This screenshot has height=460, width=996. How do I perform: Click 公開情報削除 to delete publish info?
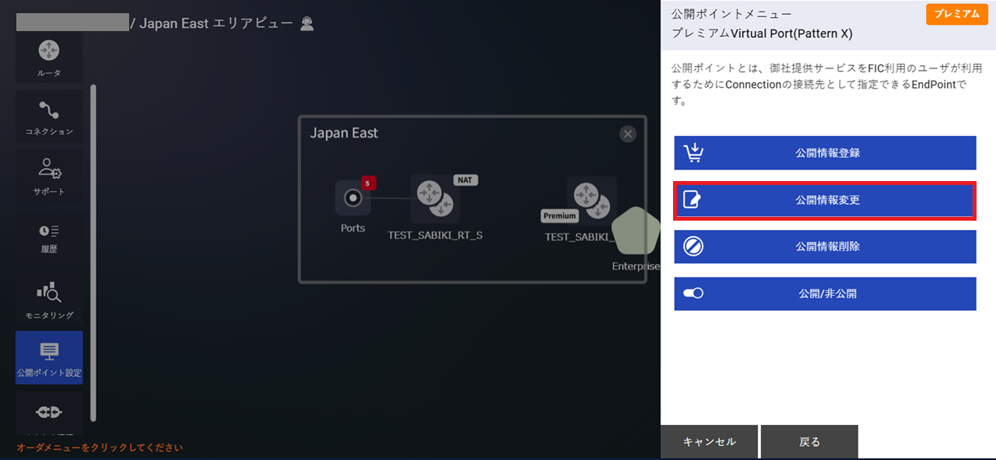[824, 246]
